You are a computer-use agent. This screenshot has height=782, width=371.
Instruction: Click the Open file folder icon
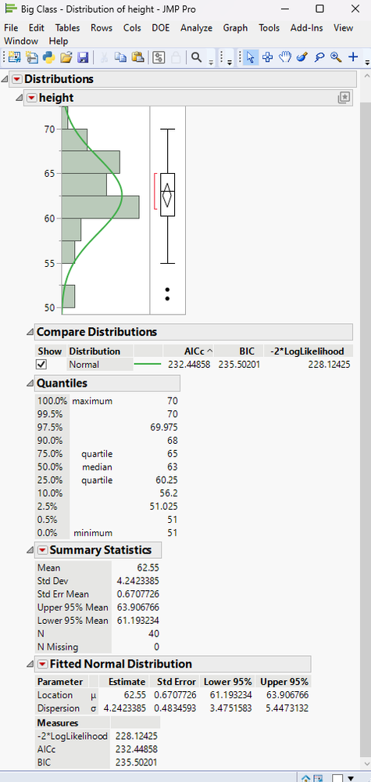point(66,57)
